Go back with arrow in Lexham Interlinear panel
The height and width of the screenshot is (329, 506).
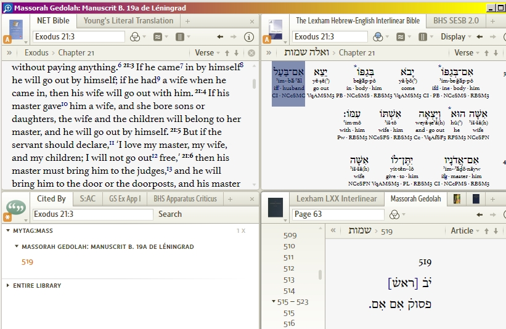(479, 37)
